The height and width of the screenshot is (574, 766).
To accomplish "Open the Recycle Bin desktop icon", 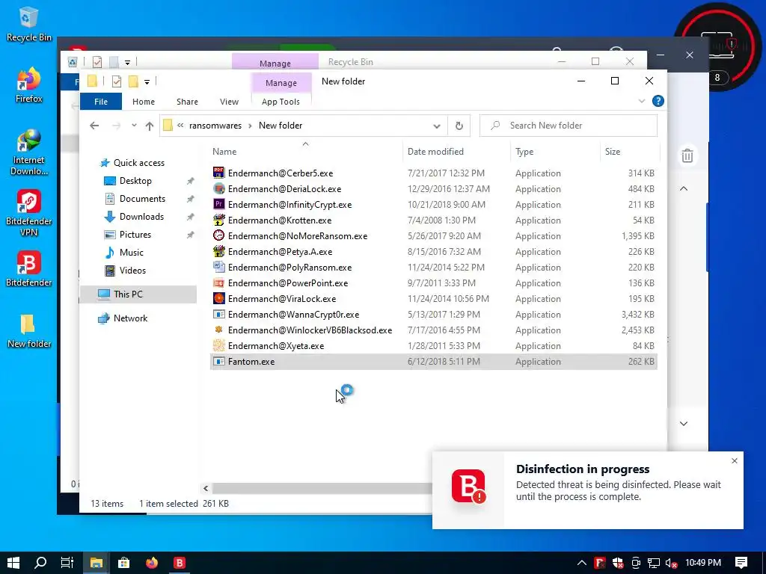I will pos(29,24).
